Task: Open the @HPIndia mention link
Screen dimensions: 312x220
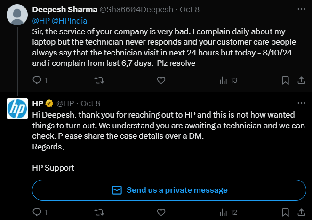Action: (x=70, y=21)
